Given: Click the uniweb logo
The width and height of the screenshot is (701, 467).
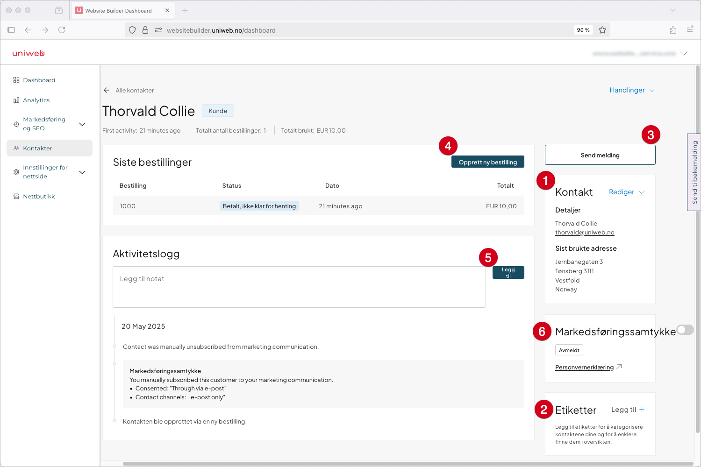Looking at the screenshot, I should (x=29, y=53).
